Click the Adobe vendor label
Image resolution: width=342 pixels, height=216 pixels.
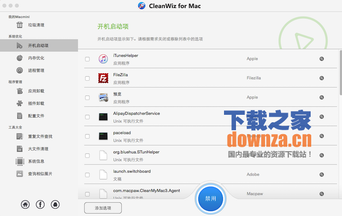253,175
